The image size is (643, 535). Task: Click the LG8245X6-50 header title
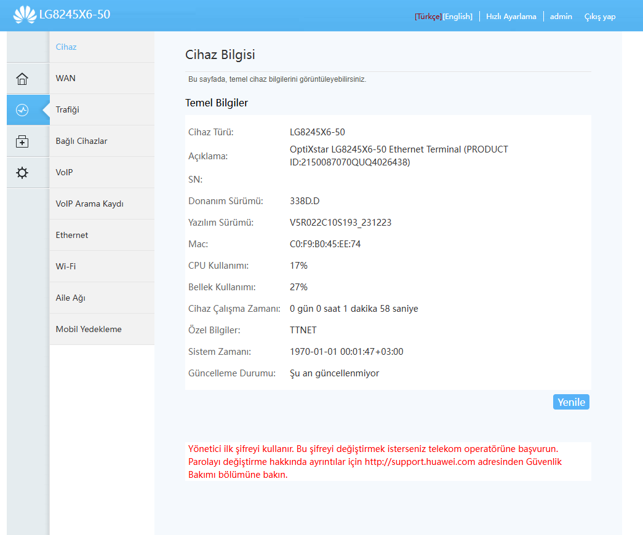point(74,14)
